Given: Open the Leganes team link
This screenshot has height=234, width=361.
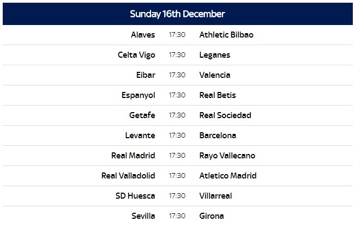Looking at the screenshot, I should click(x=215, y=55).
